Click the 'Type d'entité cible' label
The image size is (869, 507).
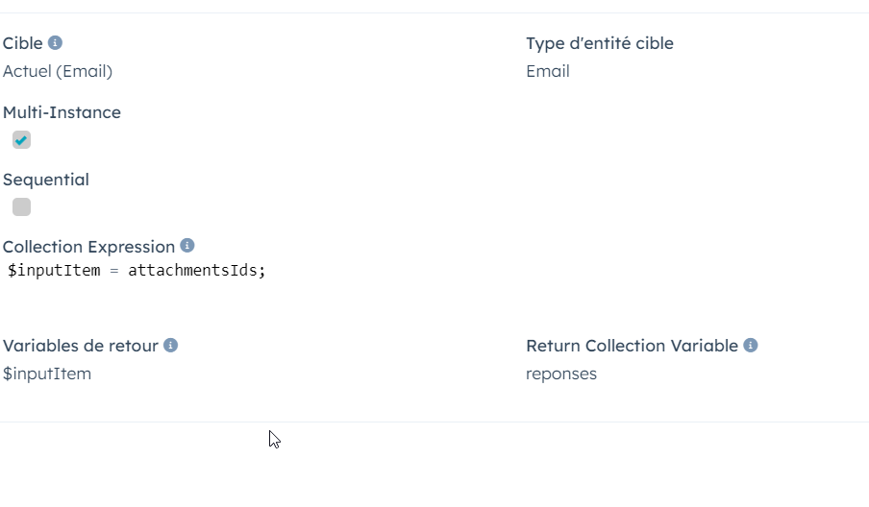600,43
